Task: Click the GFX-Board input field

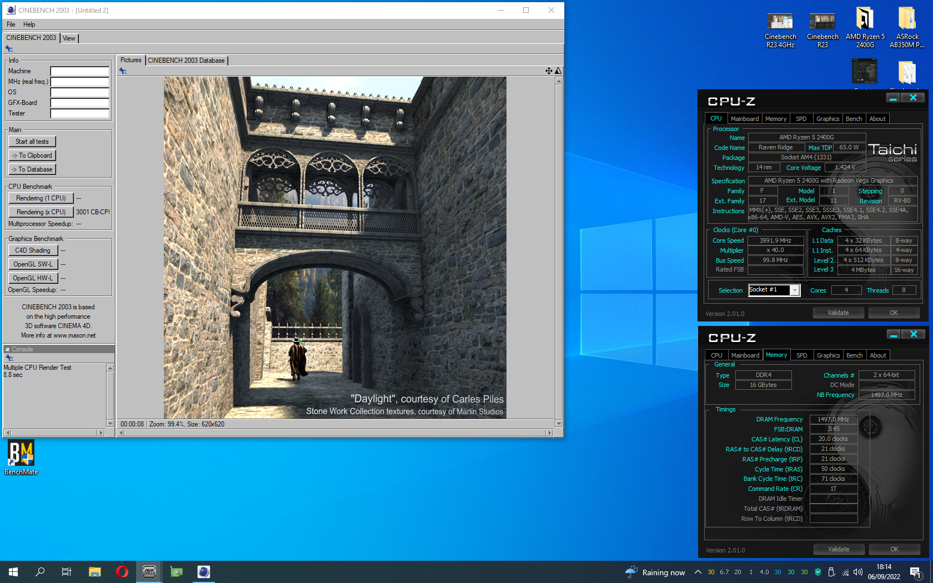Action: pyautogui.click(x=80, y=103)
